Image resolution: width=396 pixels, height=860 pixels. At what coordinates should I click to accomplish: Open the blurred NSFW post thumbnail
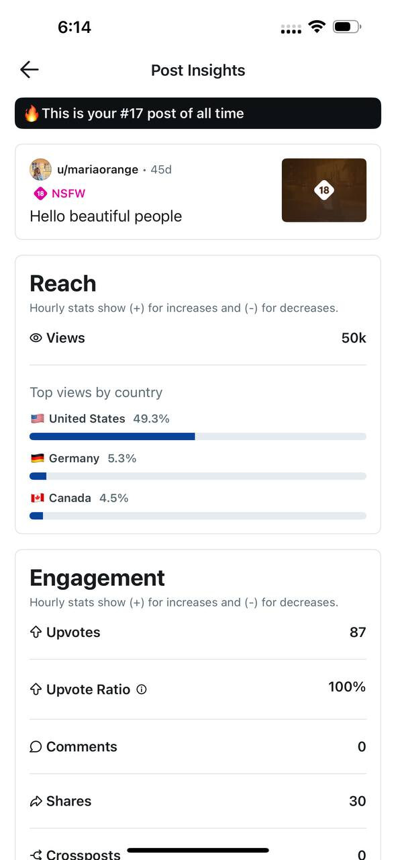pos(324,190)
